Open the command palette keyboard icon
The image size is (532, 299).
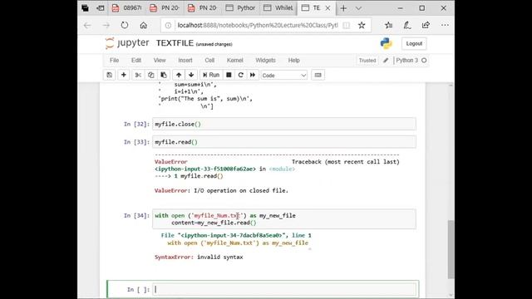point(318,75)
